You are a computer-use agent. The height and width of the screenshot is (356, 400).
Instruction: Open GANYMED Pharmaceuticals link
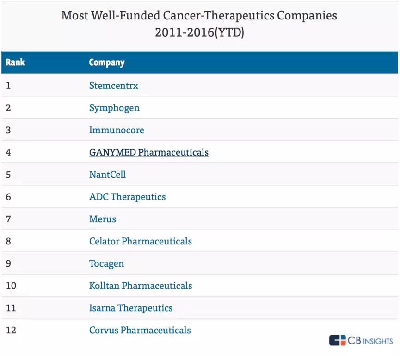click(x=148, y=152)
